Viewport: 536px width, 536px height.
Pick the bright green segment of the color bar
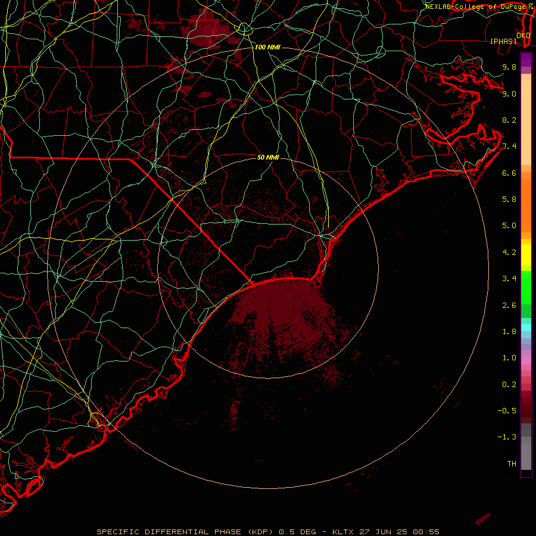pyautogui.click(x=526, y=287)
